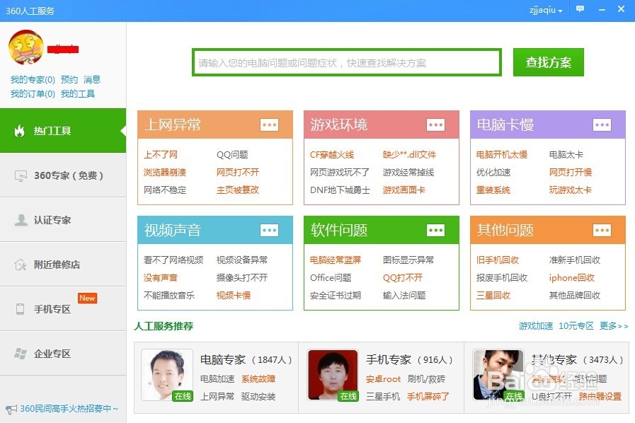Open the 360专家(免费) sidebar section
635x423 pixels.
(x=23, y=176)
